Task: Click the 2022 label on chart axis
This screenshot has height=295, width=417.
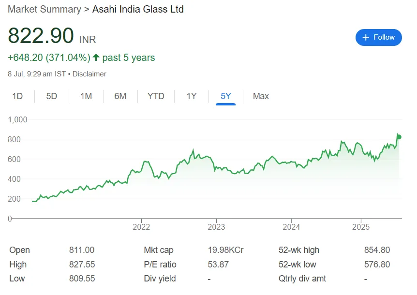Action: [141, 227]
